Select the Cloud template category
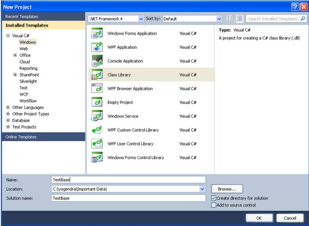 (x=25, y=62)
